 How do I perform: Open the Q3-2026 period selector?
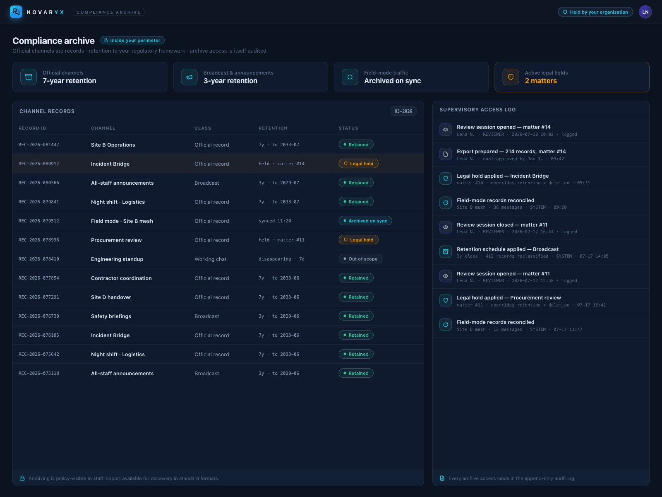403,111
